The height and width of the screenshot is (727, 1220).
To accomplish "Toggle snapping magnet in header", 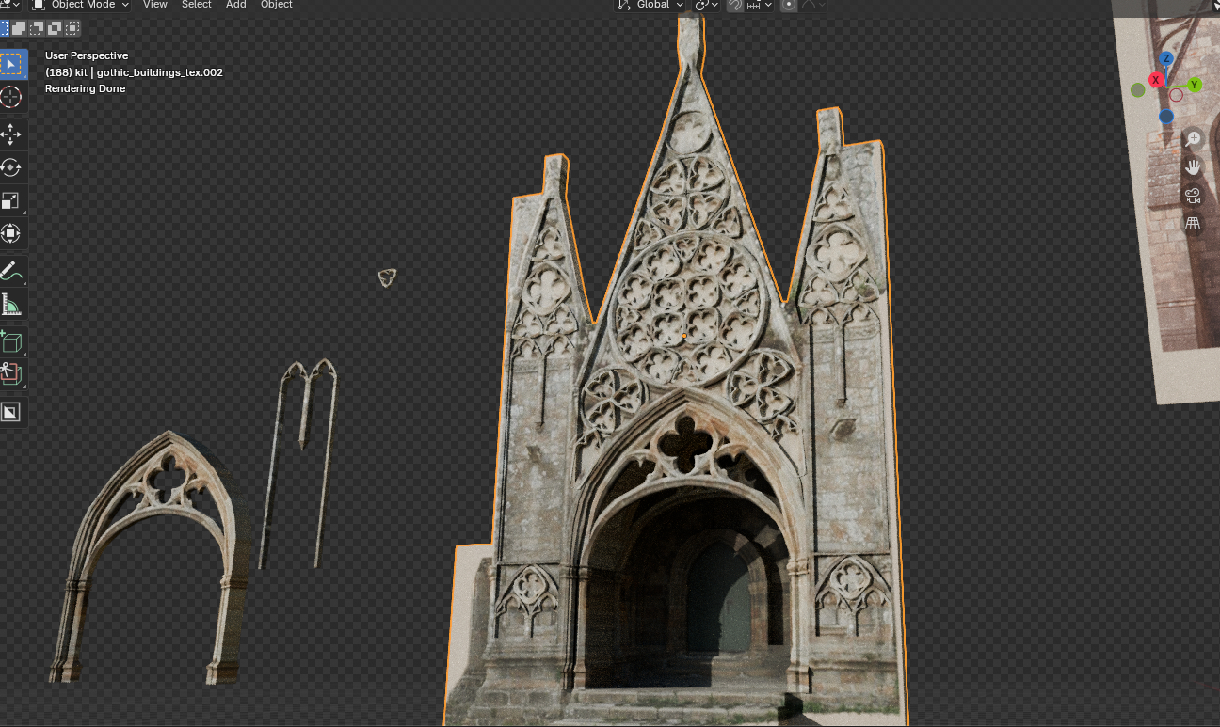I will tap(736, 5).
